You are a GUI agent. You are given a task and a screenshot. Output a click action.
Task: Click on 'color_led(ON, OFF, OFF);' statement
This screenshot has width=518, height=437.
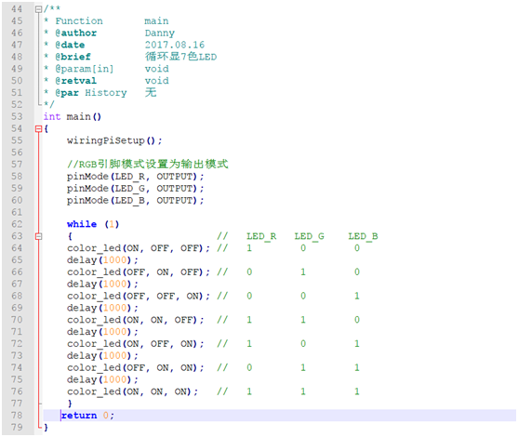[x=138, y=248]
